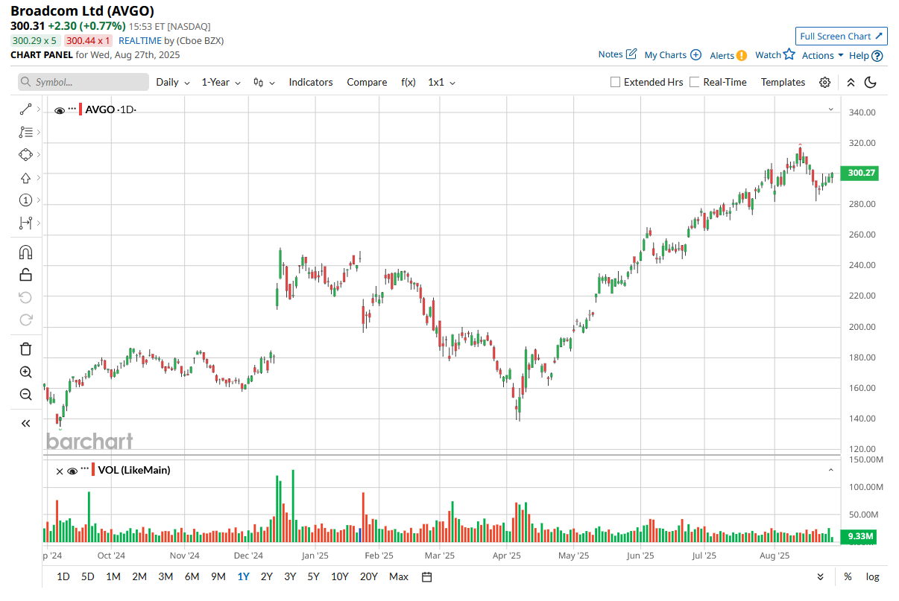Enable the Real-Time checkbox
The image size is (899, 601).
[695, 83]
